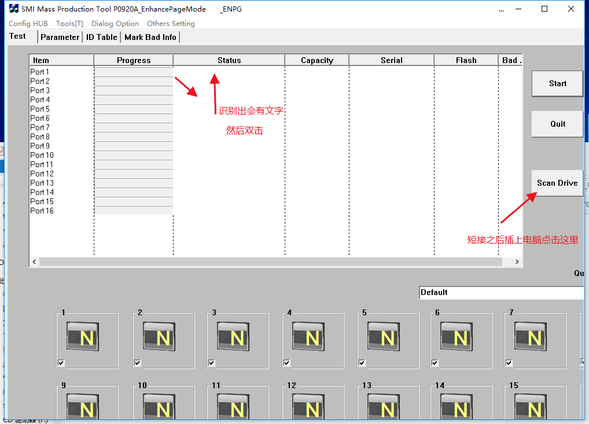Open the Config HUB menu

[28, 24]
